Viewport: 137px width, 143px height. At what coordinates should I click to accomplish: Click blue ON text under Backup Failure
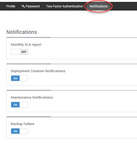click(x=15, y=131)
